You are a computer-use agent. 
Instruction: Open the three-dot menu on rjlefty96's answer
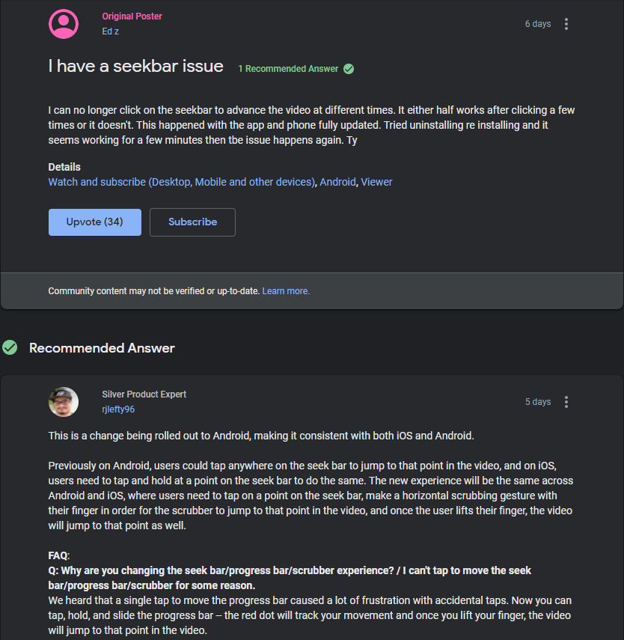click(566, 402)
